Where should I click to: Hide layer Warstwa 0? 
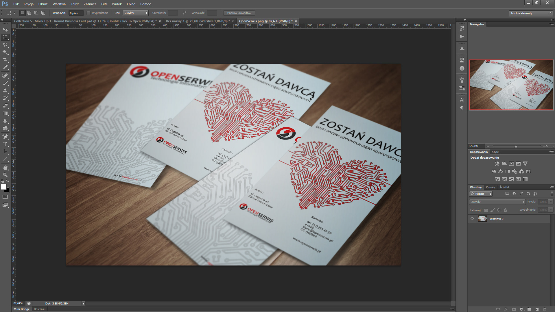pyautogui.click(x=472, y=219)
